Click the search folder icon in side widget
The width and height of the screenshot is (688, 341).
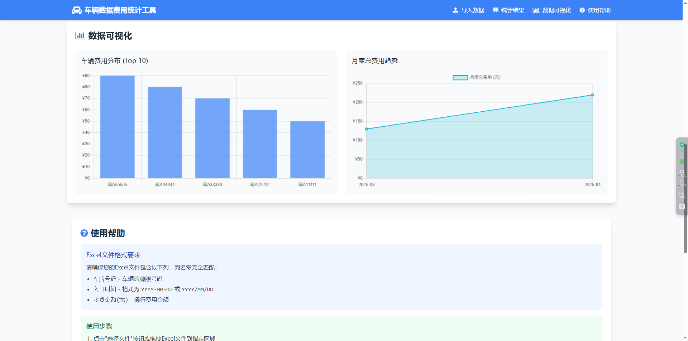click(682, 206)
